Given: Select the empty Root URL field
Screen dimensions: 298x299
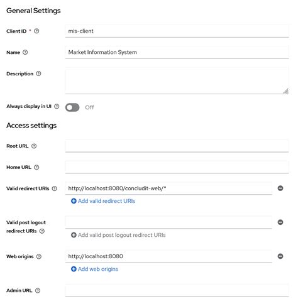Looking at the screenshot, I should [x=177, y=146].
